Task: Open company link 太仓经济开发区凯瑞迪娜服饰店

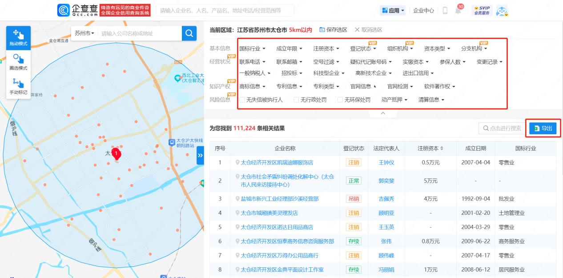Action: pos(277,163)
